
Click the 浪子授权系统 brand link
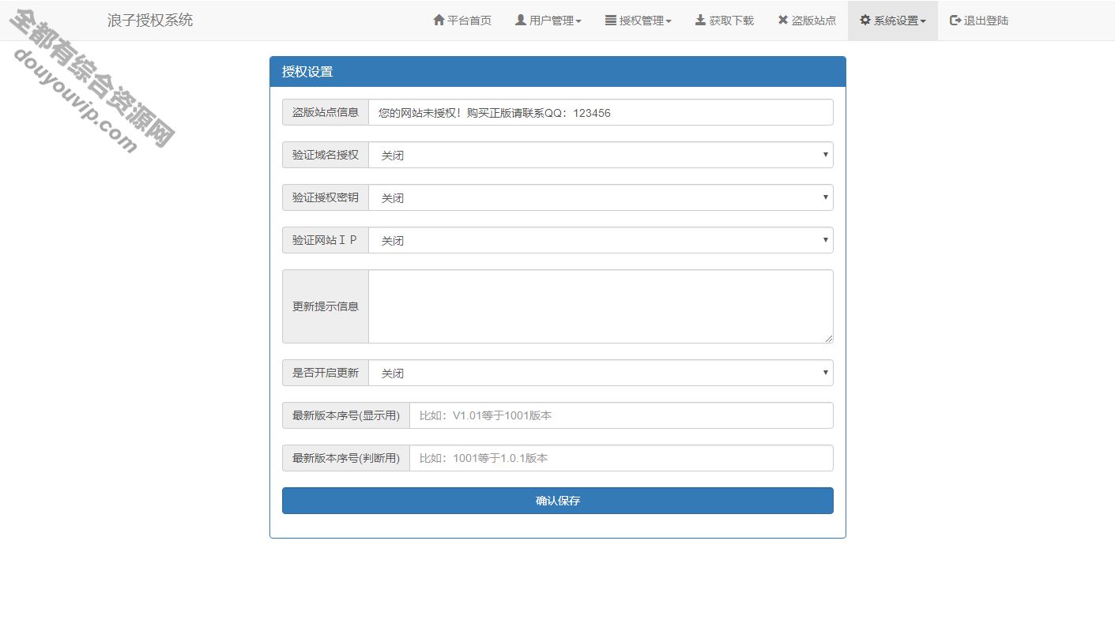coord(150,21)
